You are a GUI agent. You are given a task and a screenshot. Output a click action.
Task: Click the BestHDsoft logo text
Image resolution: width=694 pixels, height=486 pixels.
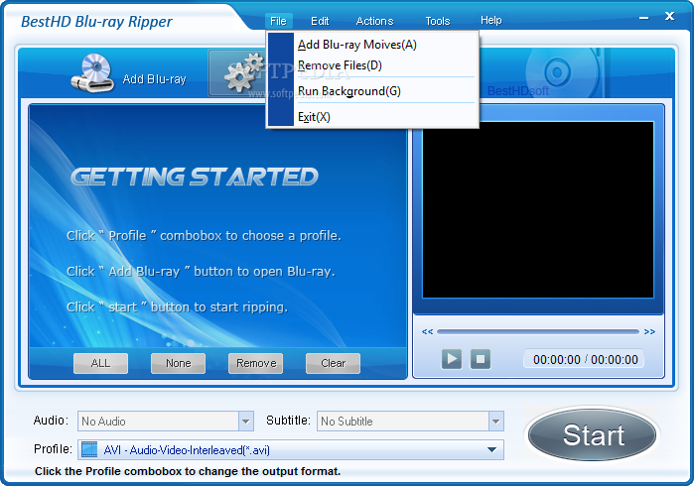pos(518,91)
